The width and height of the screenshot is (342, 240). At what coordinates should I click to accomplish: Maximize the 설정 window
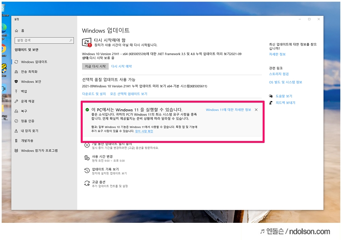[309, 19]
